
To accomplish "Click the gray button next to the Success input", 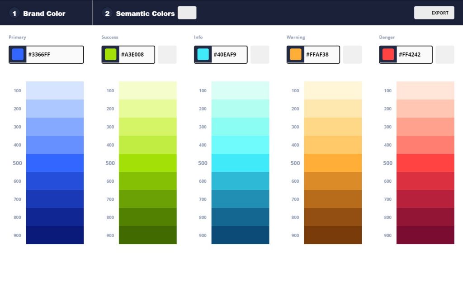I will coord(167,54).
